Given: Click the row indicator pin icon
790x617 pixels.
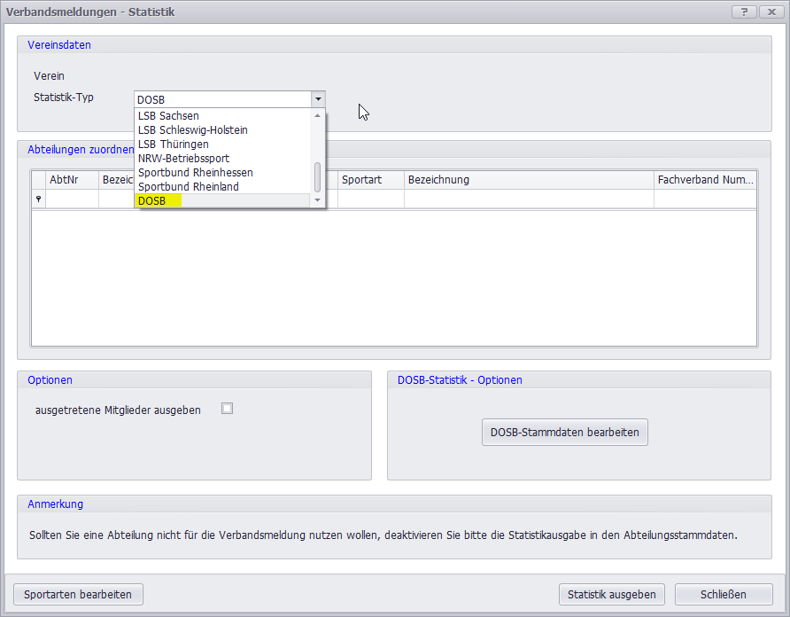Looking at the screenshot, I should [x=38, y=199].
